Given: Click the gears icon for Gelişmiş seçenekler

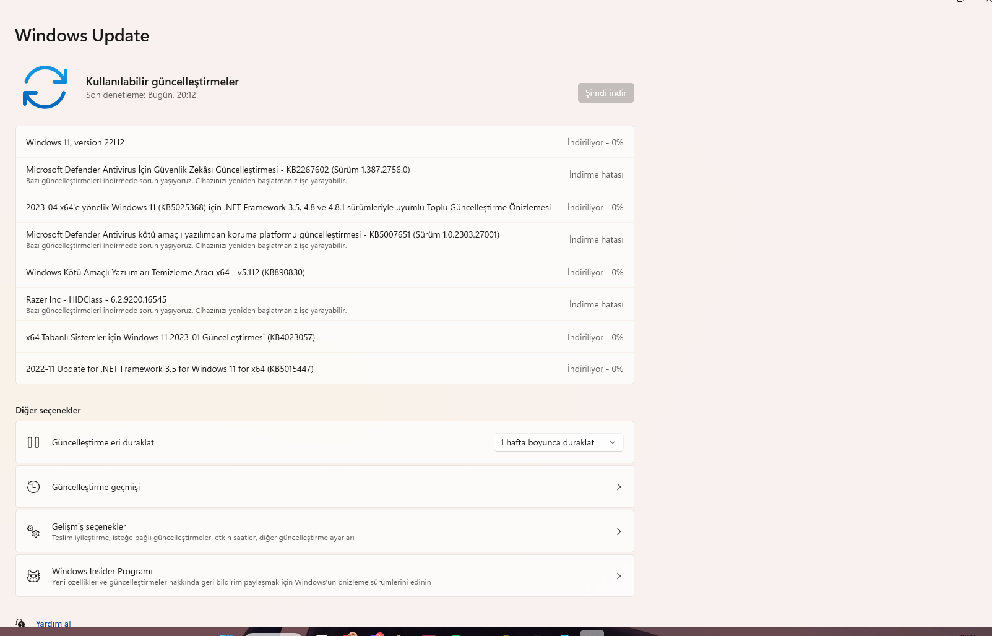Looking at the screenshot, I should (x=33, y=531).
